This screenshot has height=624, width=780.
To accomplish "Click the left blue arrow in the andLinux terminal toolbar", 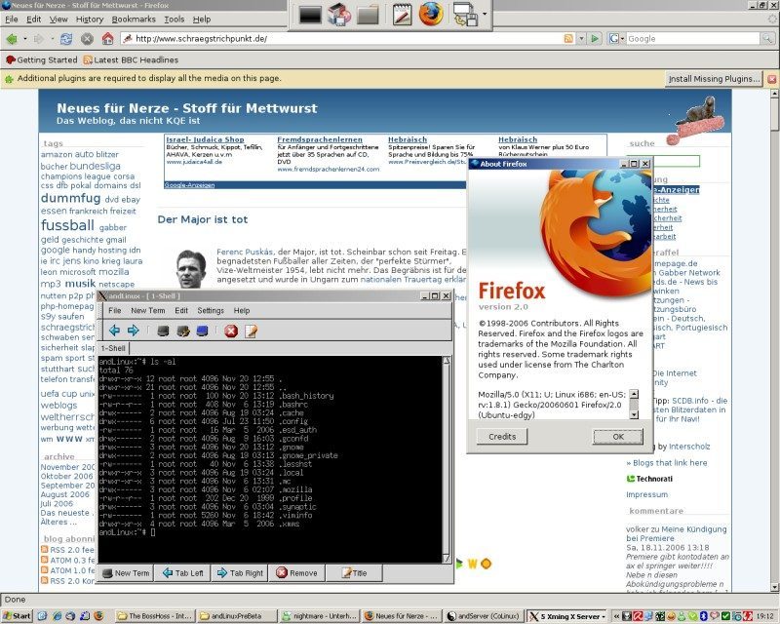I will [x=114, y=331].
